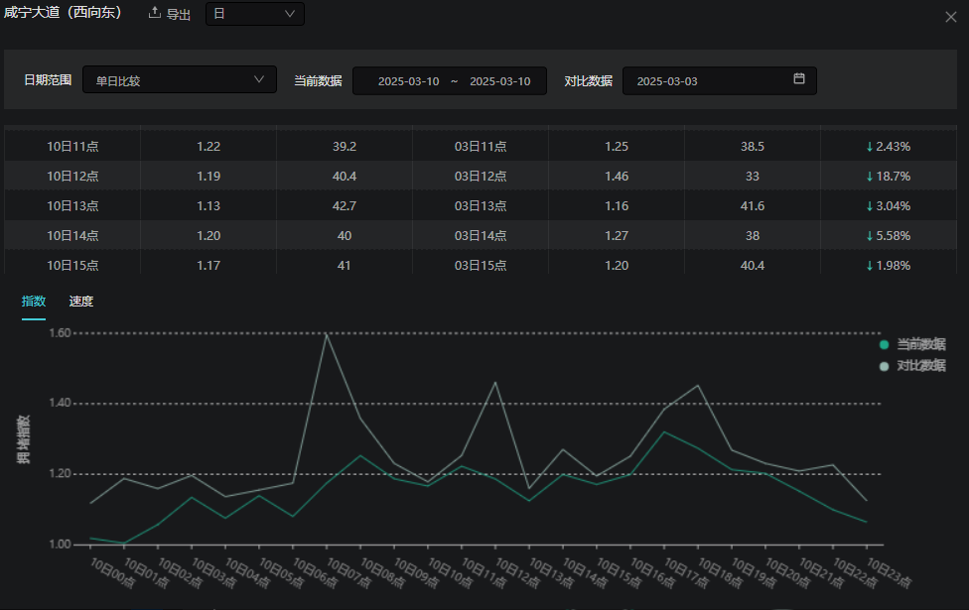This screenshot has height=610, width=969.
Task: Click the 03日13点 comparison cell
Action: click(481, 205)
